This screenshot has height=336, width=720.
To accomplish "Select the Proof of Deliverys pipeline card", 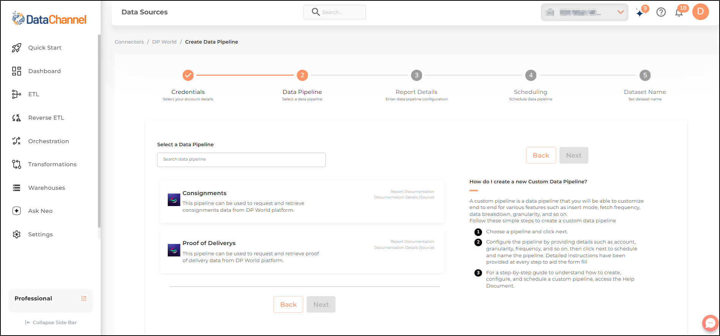I will [302, 252].
